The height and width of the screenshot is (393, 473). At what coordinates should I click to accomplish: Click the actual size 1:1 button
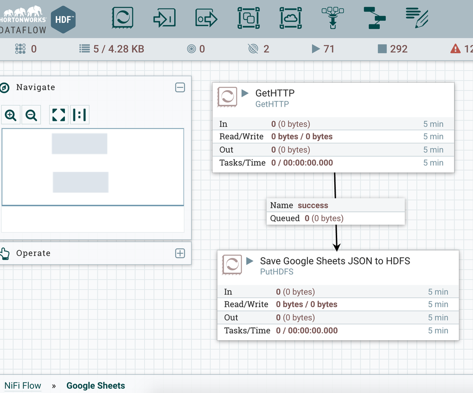(80, 115)
